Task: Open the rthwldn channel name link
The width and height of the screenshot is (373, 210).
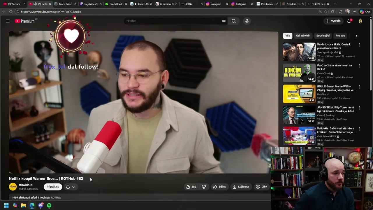Action: (x=24, y=185)
